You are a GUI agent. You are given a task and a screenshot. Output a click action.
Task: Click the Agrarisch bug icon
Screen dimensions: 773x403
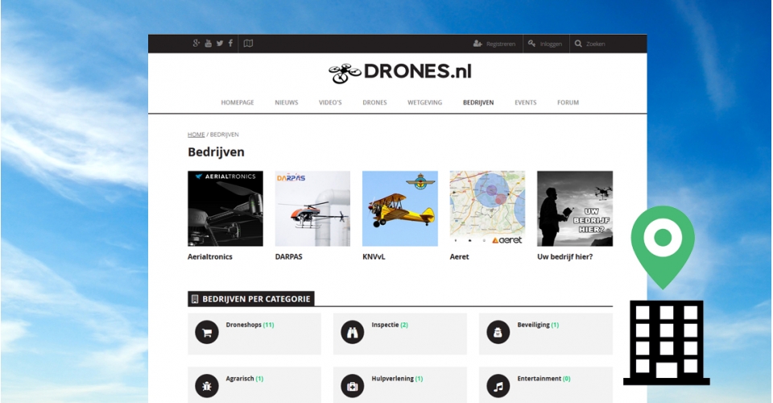(207, 386)
